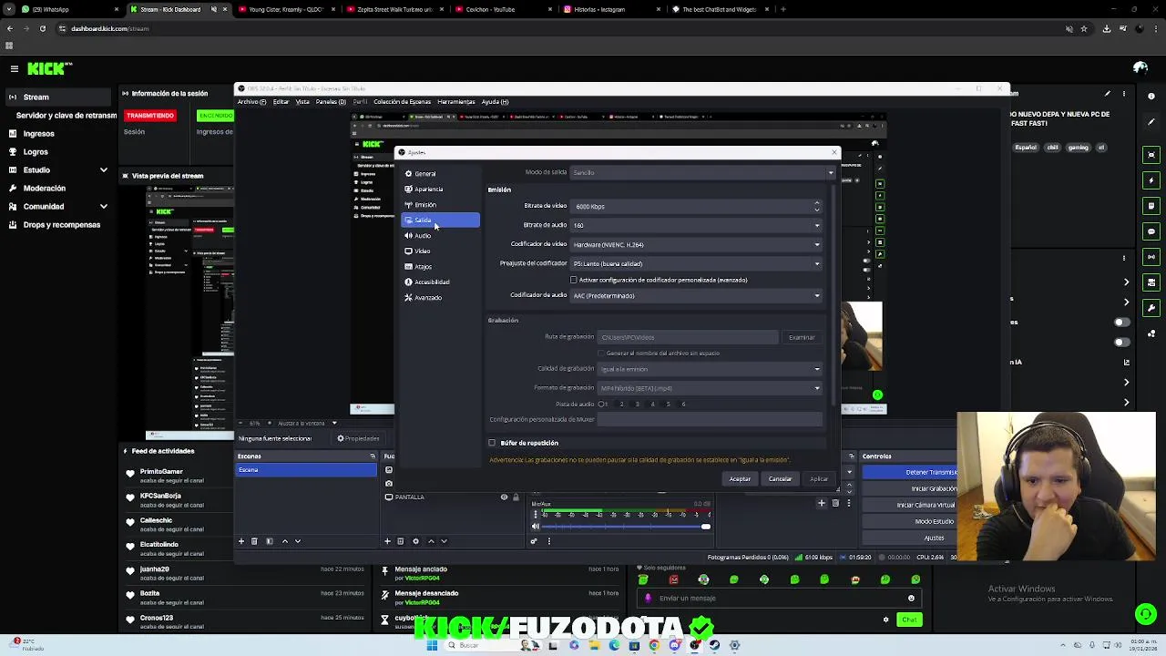The width and height of the screenshot is (1166, 656).
Task: Enable custom encoder configuration checkbox
Action: coord(573,280)
